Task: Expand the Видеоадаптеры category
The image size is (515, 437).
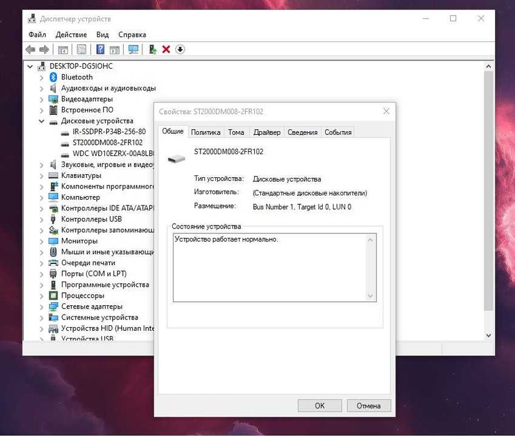Action: (41, 99)
